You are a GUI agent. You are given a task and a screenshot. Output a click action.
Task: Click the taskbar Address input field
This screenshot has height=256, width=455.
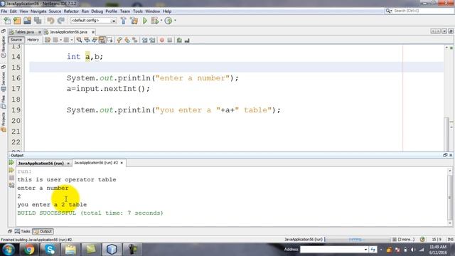click(x=331, y=250)
